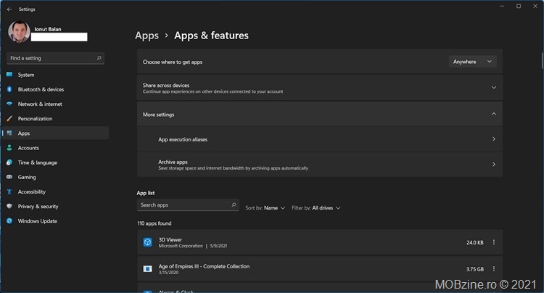
Task: Click the Accessibility figure icon
Action: click(9, 191)
